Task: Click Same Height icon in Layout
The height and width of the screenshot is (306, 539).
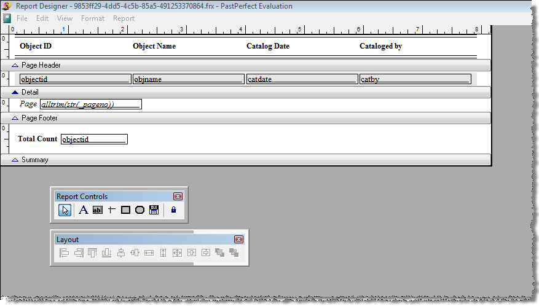Action: coord(163,253)
